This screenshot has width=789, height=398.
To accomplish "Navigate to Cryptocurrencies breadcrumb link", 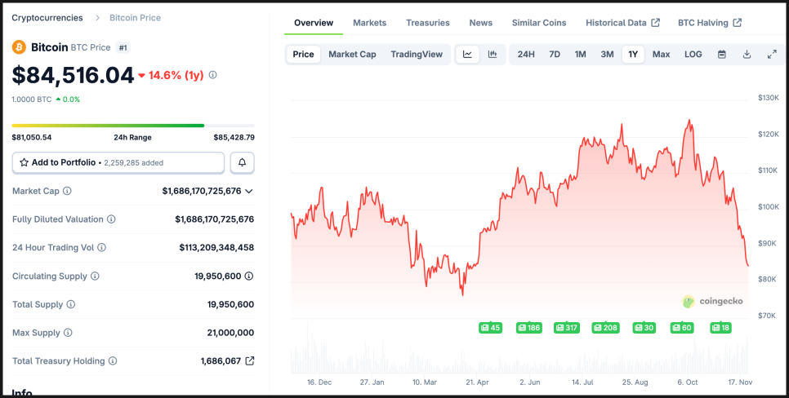I will pos(47,17).
